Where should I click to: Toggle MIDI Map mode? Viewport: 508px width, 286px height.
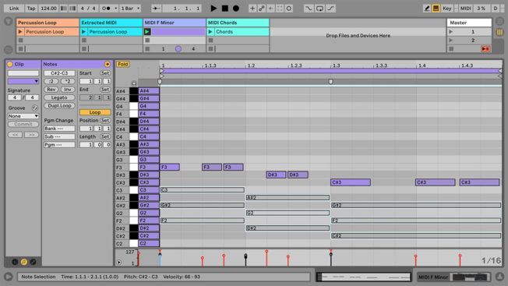(466, 8)
